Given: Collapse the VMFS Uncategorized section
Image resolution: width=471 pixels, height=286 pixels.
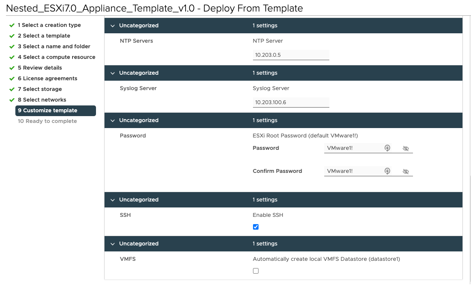Looking at the screenshot, I should [x=113, y=244].
